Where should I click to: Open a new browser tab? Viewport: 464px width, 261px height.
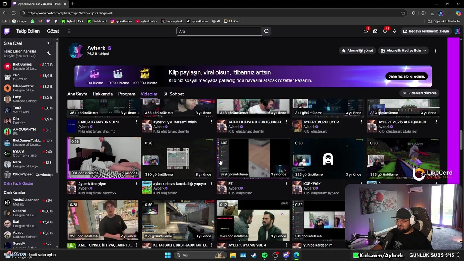coord(73,4)
